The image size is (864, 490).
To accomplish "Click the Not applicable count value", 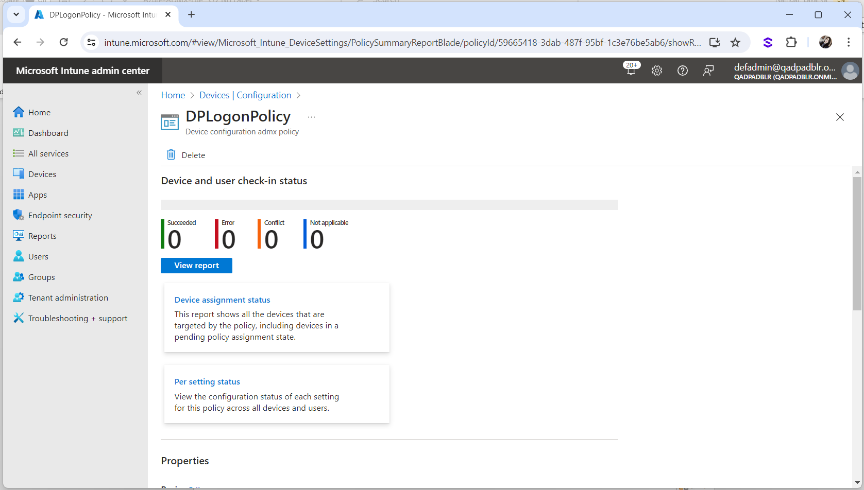I will (317, 239).
